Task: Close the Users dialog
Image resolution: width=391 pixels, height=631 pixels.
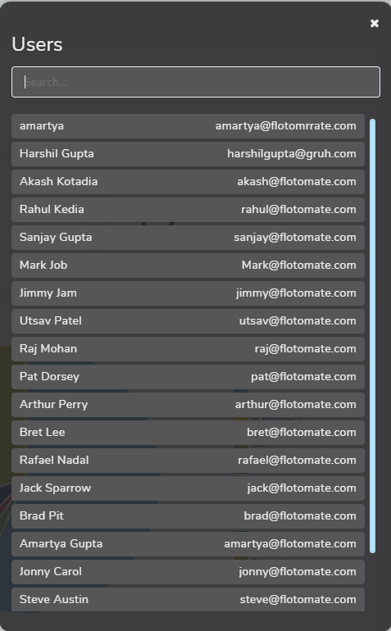Action: (375, 23)
